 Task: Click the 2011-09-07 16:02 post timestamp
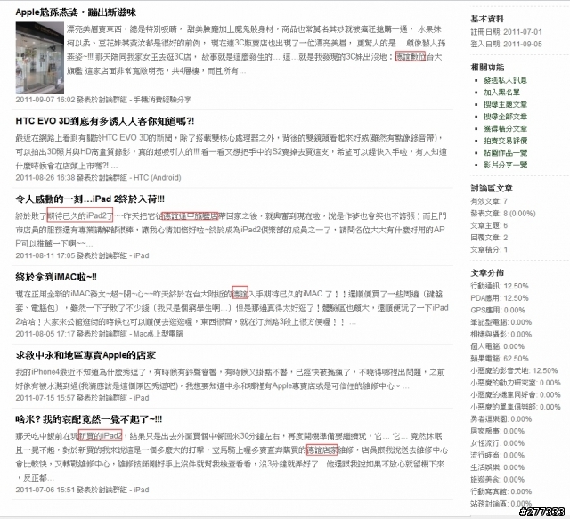(x=45, y=100)
